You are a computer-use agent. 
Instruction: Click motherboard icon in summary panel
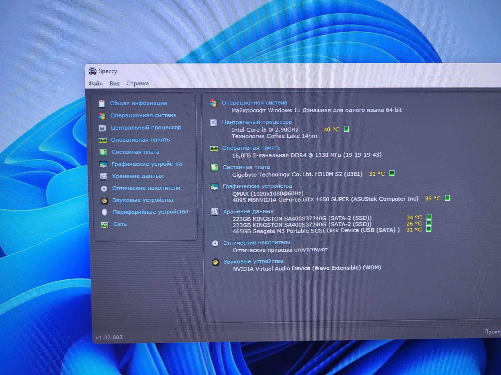(x=214, y=167)
